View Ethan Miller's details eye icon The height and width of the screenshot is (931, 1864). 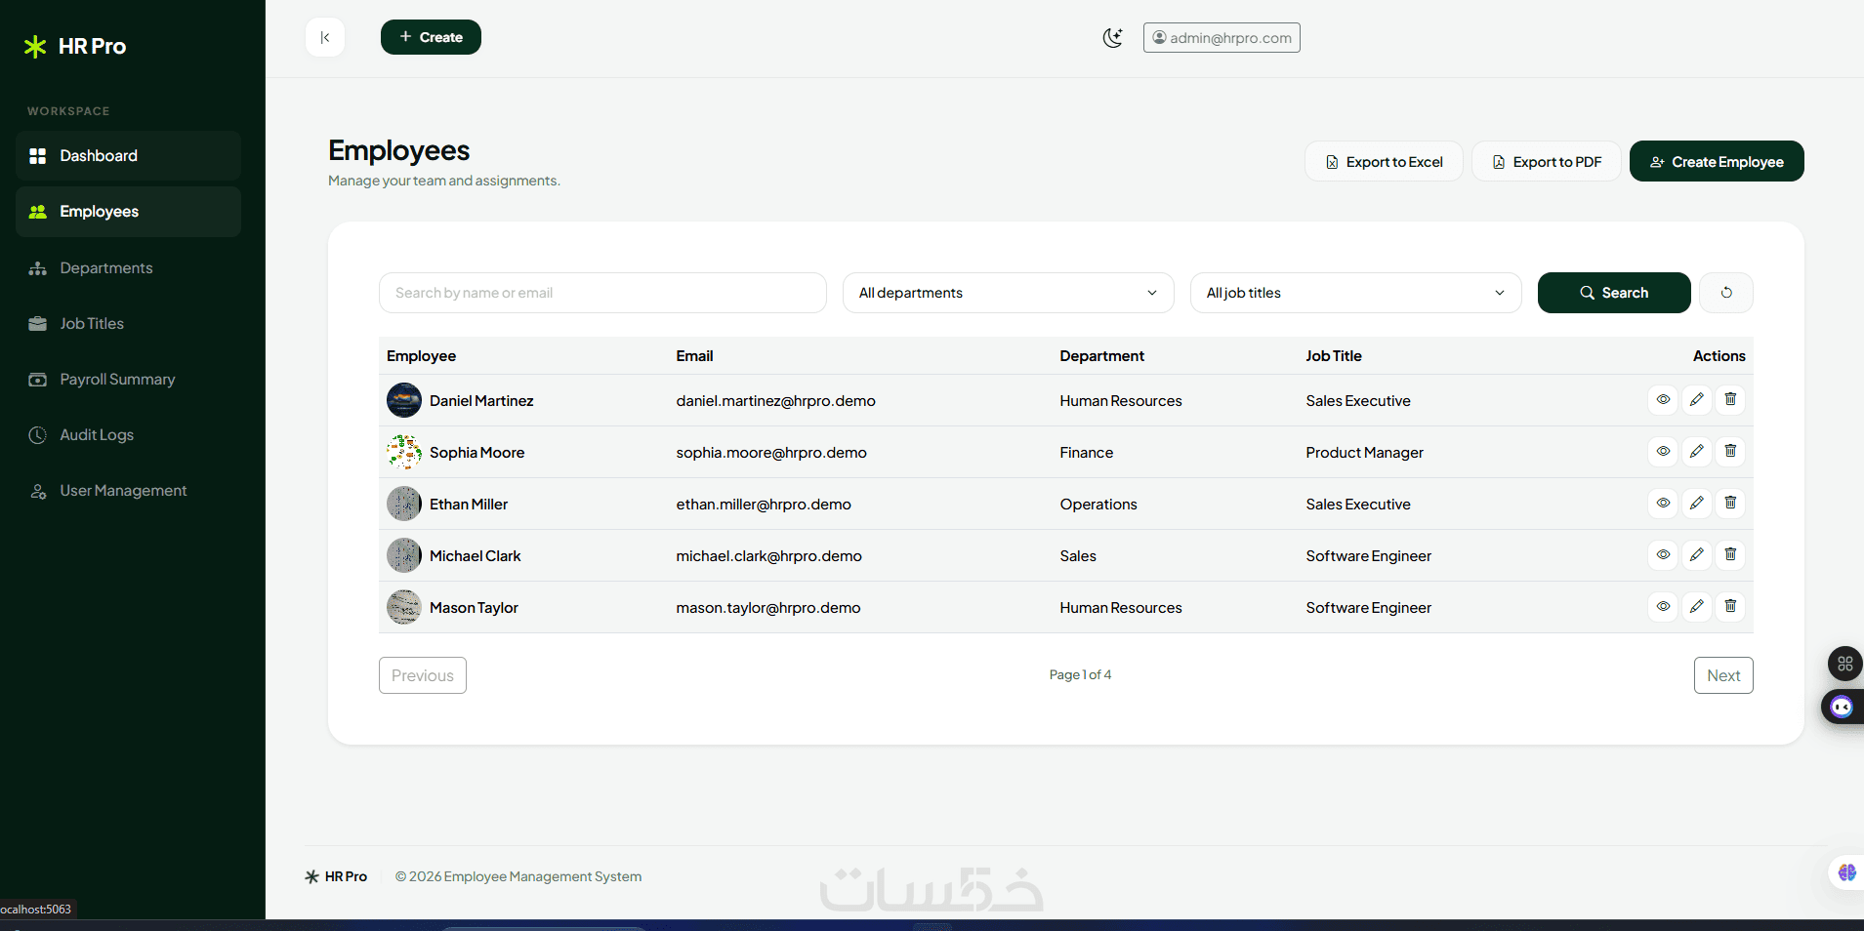click(1663, 503)
